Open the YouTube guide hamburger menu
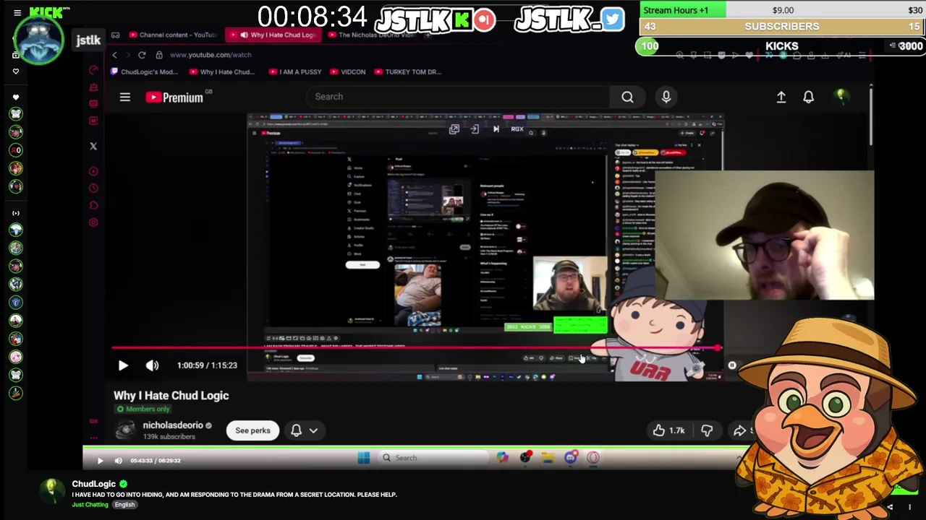The width and height of the screenshot is (926, 520). tap(125, 97)
